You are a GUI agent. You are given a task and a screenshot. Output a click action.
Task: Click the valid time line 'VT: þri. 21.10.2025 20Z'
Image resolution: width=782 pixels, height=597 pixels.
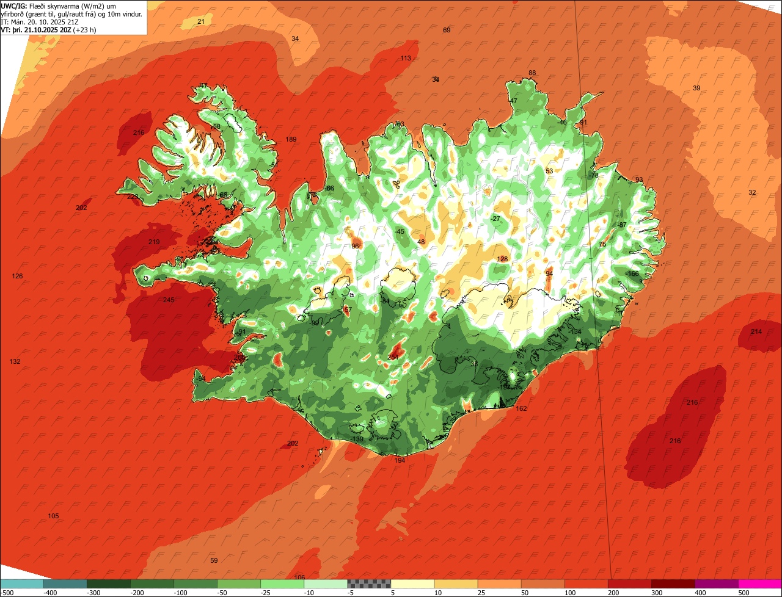[x=37, y=30]
